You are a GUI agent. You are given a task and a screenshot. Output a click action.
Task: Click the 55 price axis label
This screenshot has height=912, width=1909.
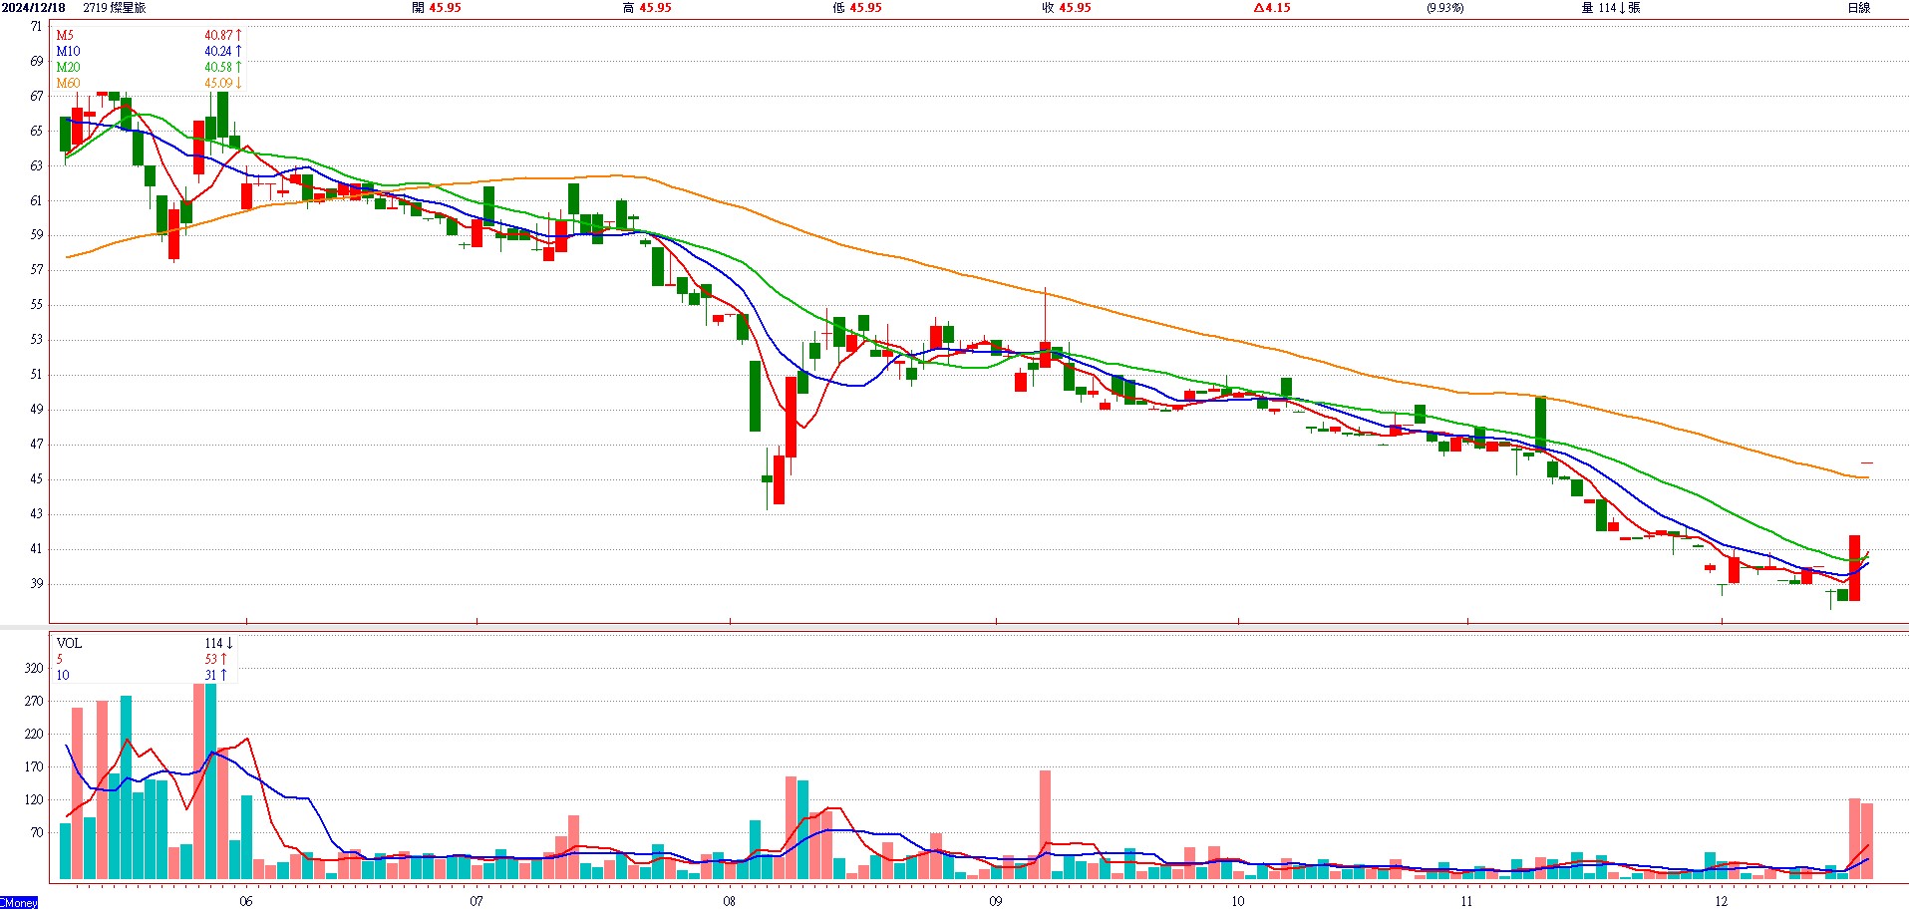click(36, 304)
